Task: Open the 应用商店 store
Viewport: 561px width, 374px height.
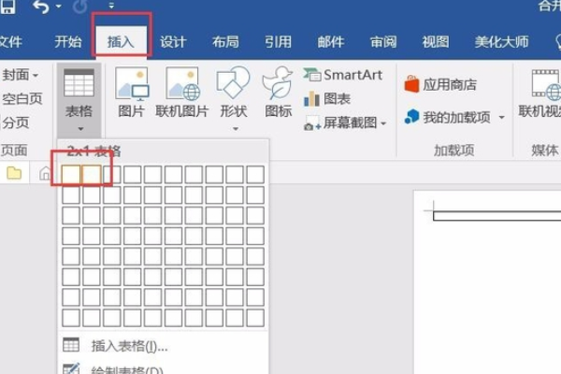Action: tap(440, 85)
